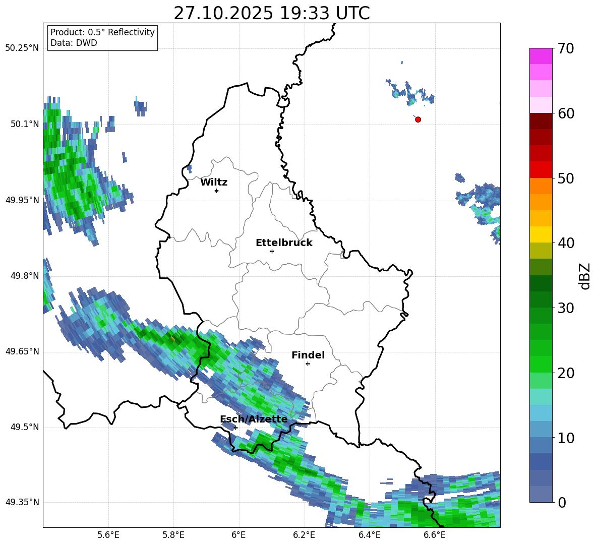The image size is (597, 545).
Task: Click the colorbar "40" tick label
Action: [x=566, y=243]
